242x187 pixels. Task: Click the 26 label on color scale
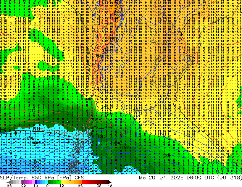[x=80, y=185]
